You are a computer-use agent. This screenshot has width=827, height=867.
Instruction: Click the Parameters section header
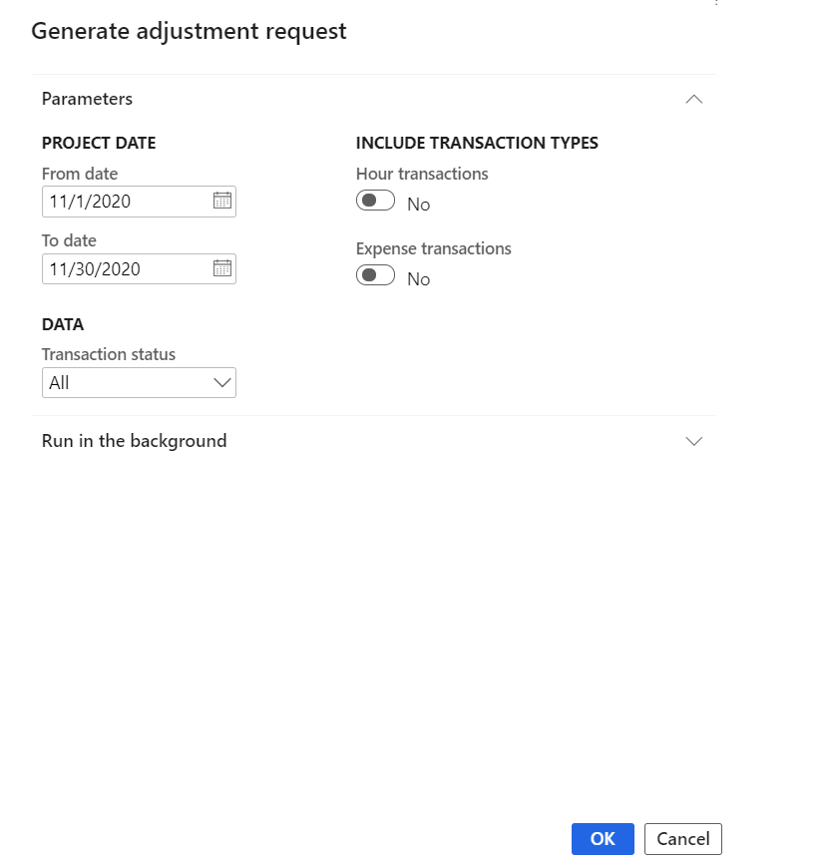coord(87,99)
